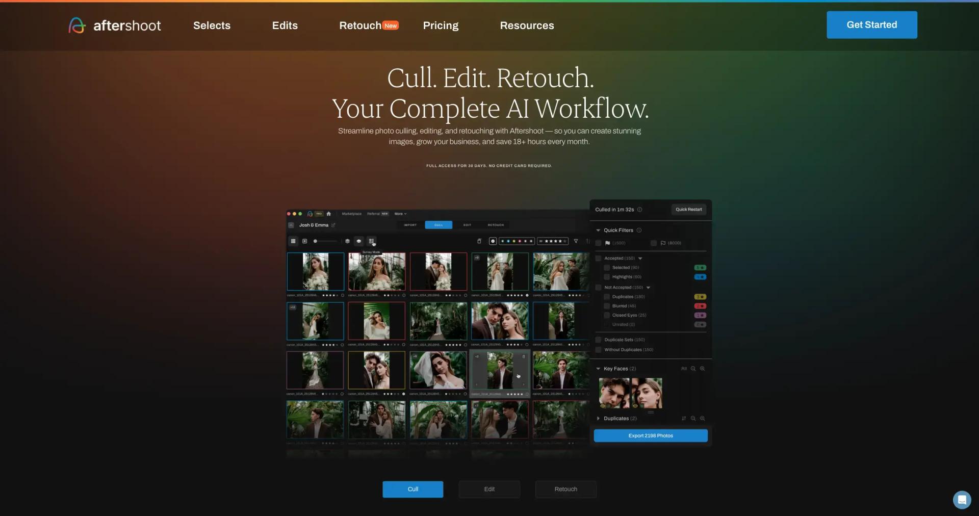The image size is (979, 516).
Task: Click the thumbnail size slider handle
Action: [315, 241]
